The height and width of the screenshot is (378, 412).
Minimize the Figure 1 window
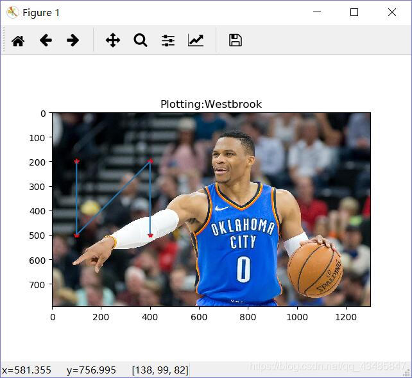tap(317, 12)
